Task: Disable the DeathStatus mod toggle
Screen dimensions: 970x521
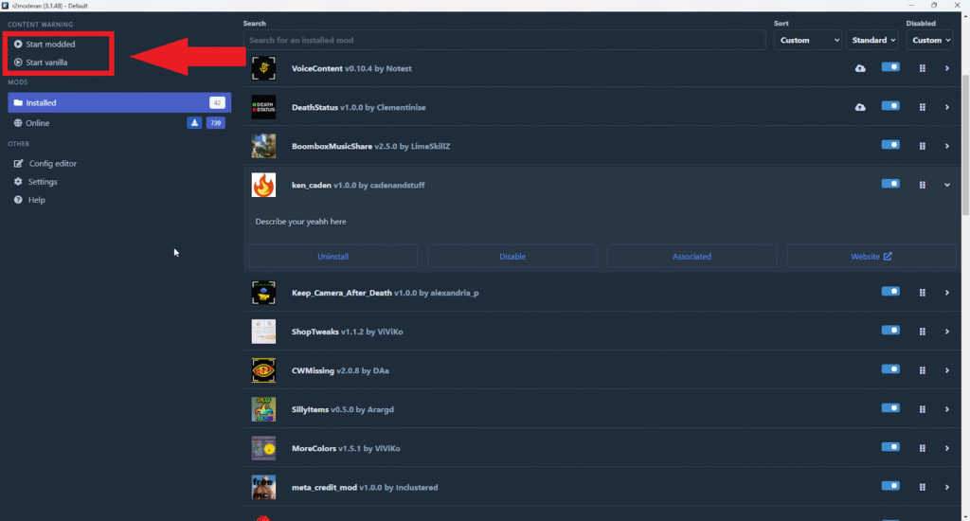Action: tap(890, 106)
